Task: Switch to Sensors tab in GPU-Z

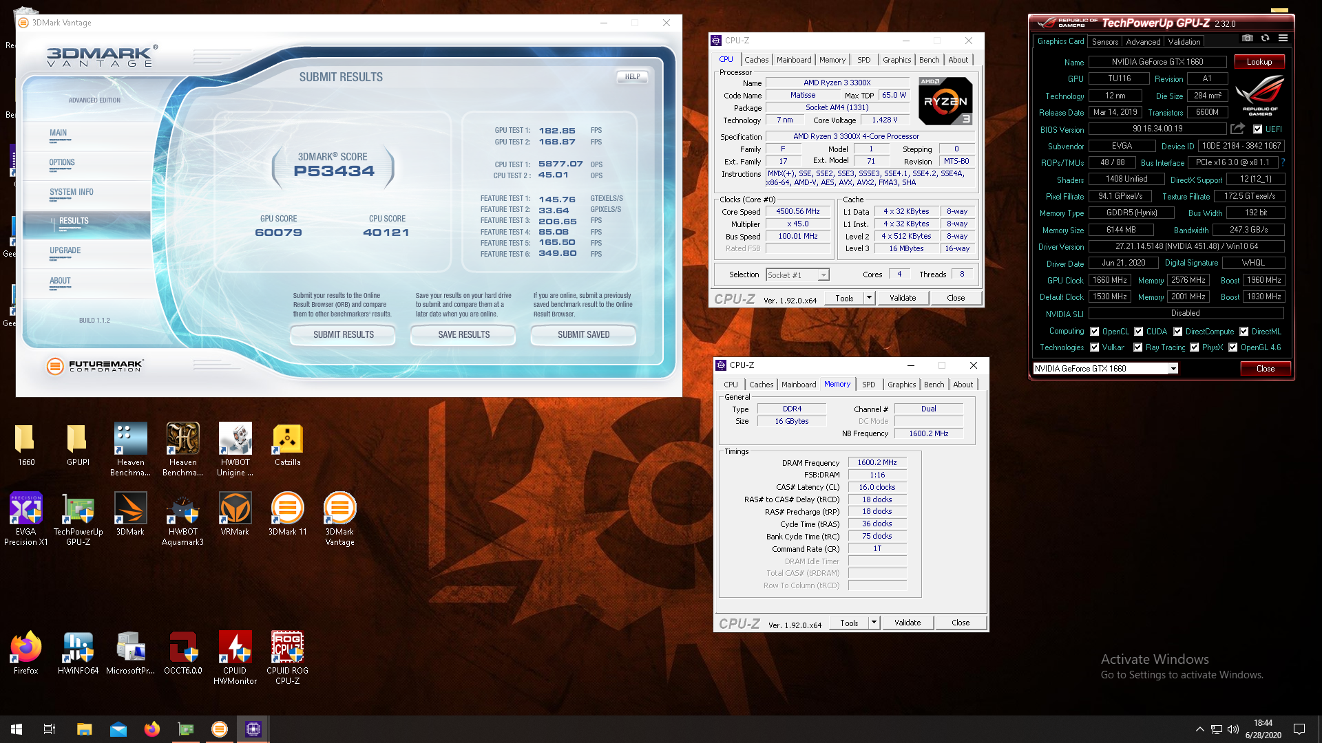Action: [1104, 42]
